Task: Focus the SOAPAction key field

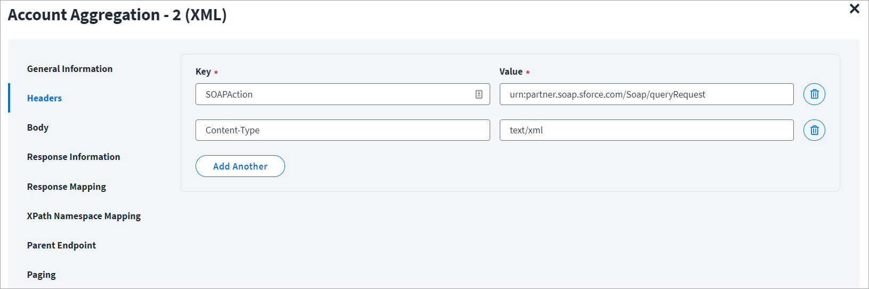Action: click(336, 94)
